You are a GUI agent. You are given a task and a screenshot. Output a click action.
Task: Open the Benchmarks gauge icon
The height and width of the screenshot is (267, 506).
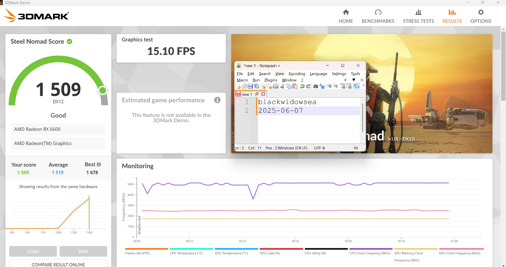tap(378, 12)
